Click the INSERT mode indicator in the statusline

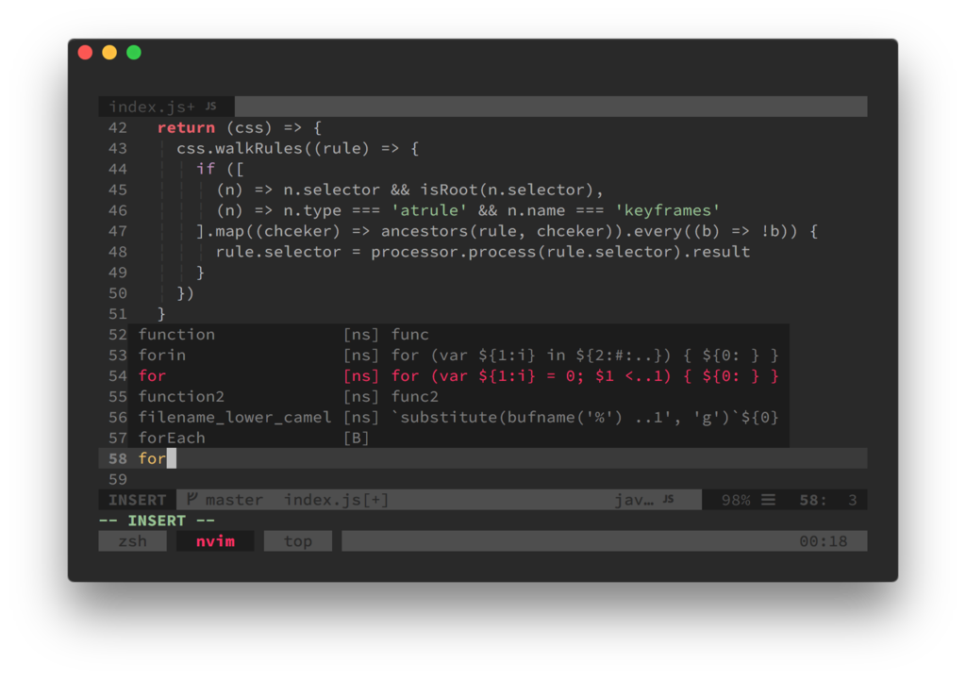pos(138,500)
